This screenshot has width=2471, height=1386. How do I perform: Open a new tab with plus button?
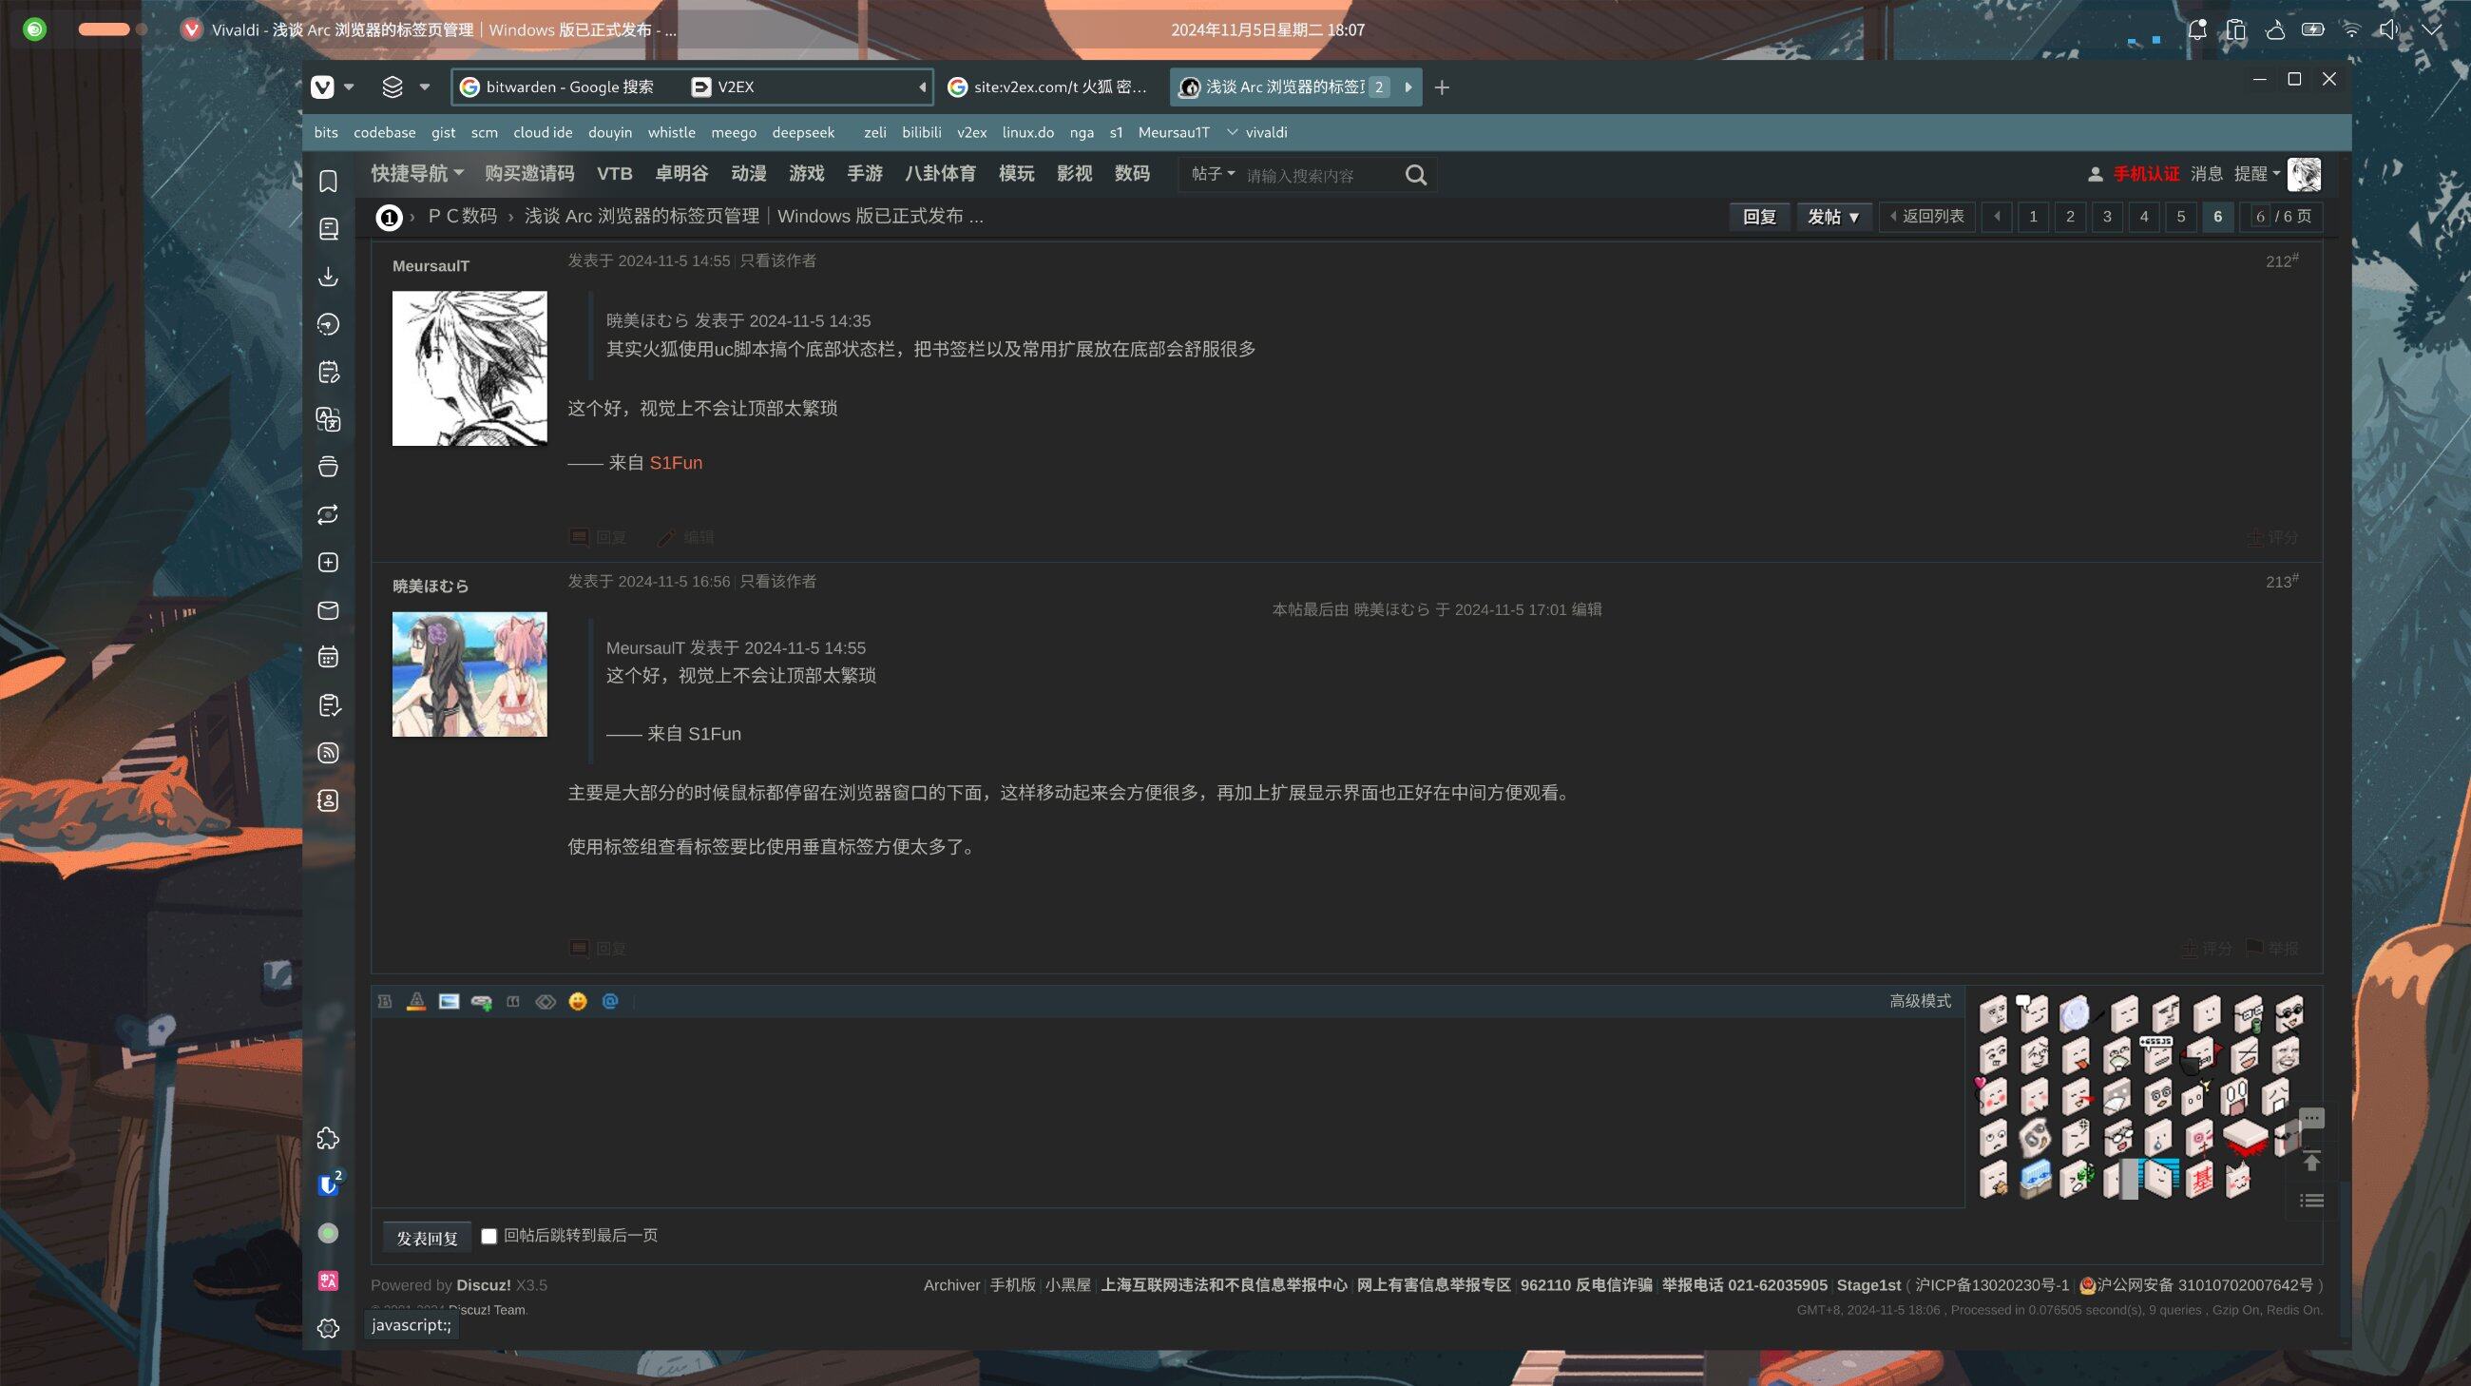point(1441,87)
